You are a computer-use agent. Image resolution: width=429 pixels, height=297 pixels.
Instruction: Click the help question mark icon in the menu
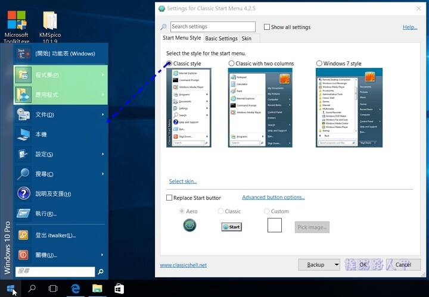coord(24,193)
